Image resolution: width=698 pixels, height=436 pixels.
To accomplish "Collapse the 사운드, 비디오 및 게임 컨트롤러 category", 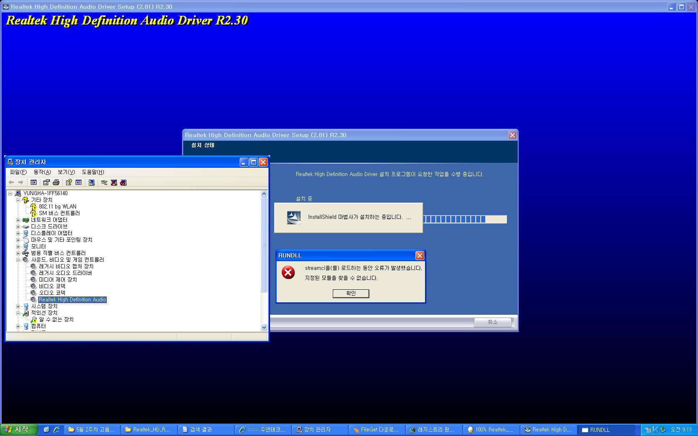I will pyautogui.click(x=18, y=260).
